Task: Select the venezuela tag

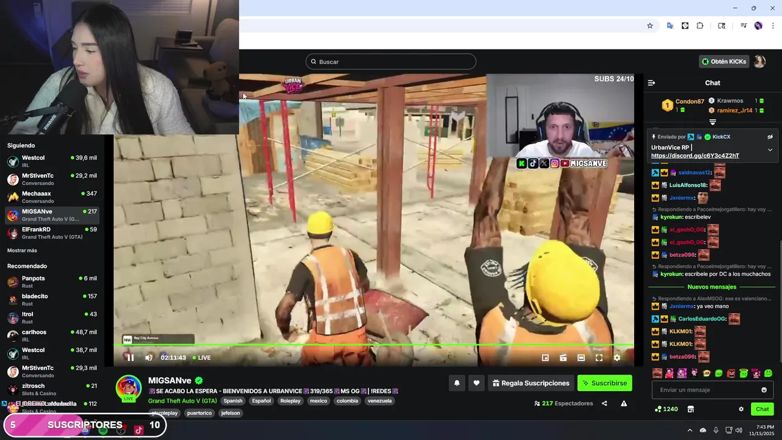Action: tap(379, 401)
